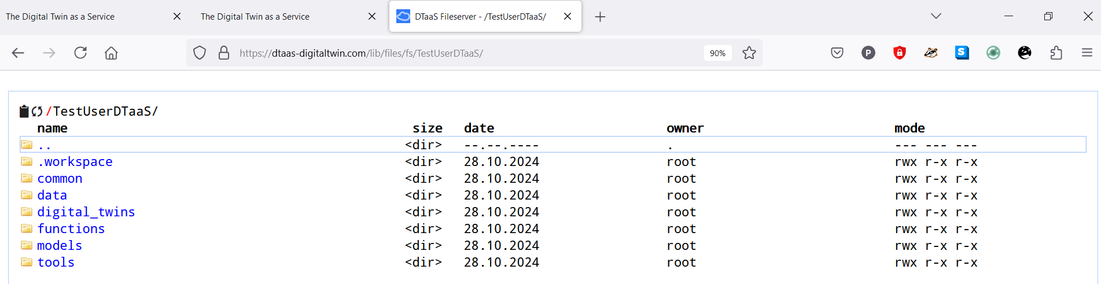Show site security padlock information
Viewport: 1101px width, 284px height.
tap(224, 53)
